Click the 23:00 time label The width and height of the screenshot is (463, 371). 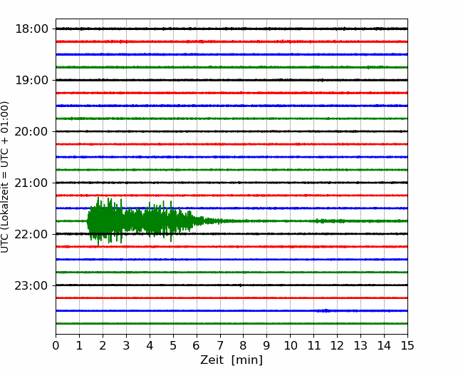31,286
